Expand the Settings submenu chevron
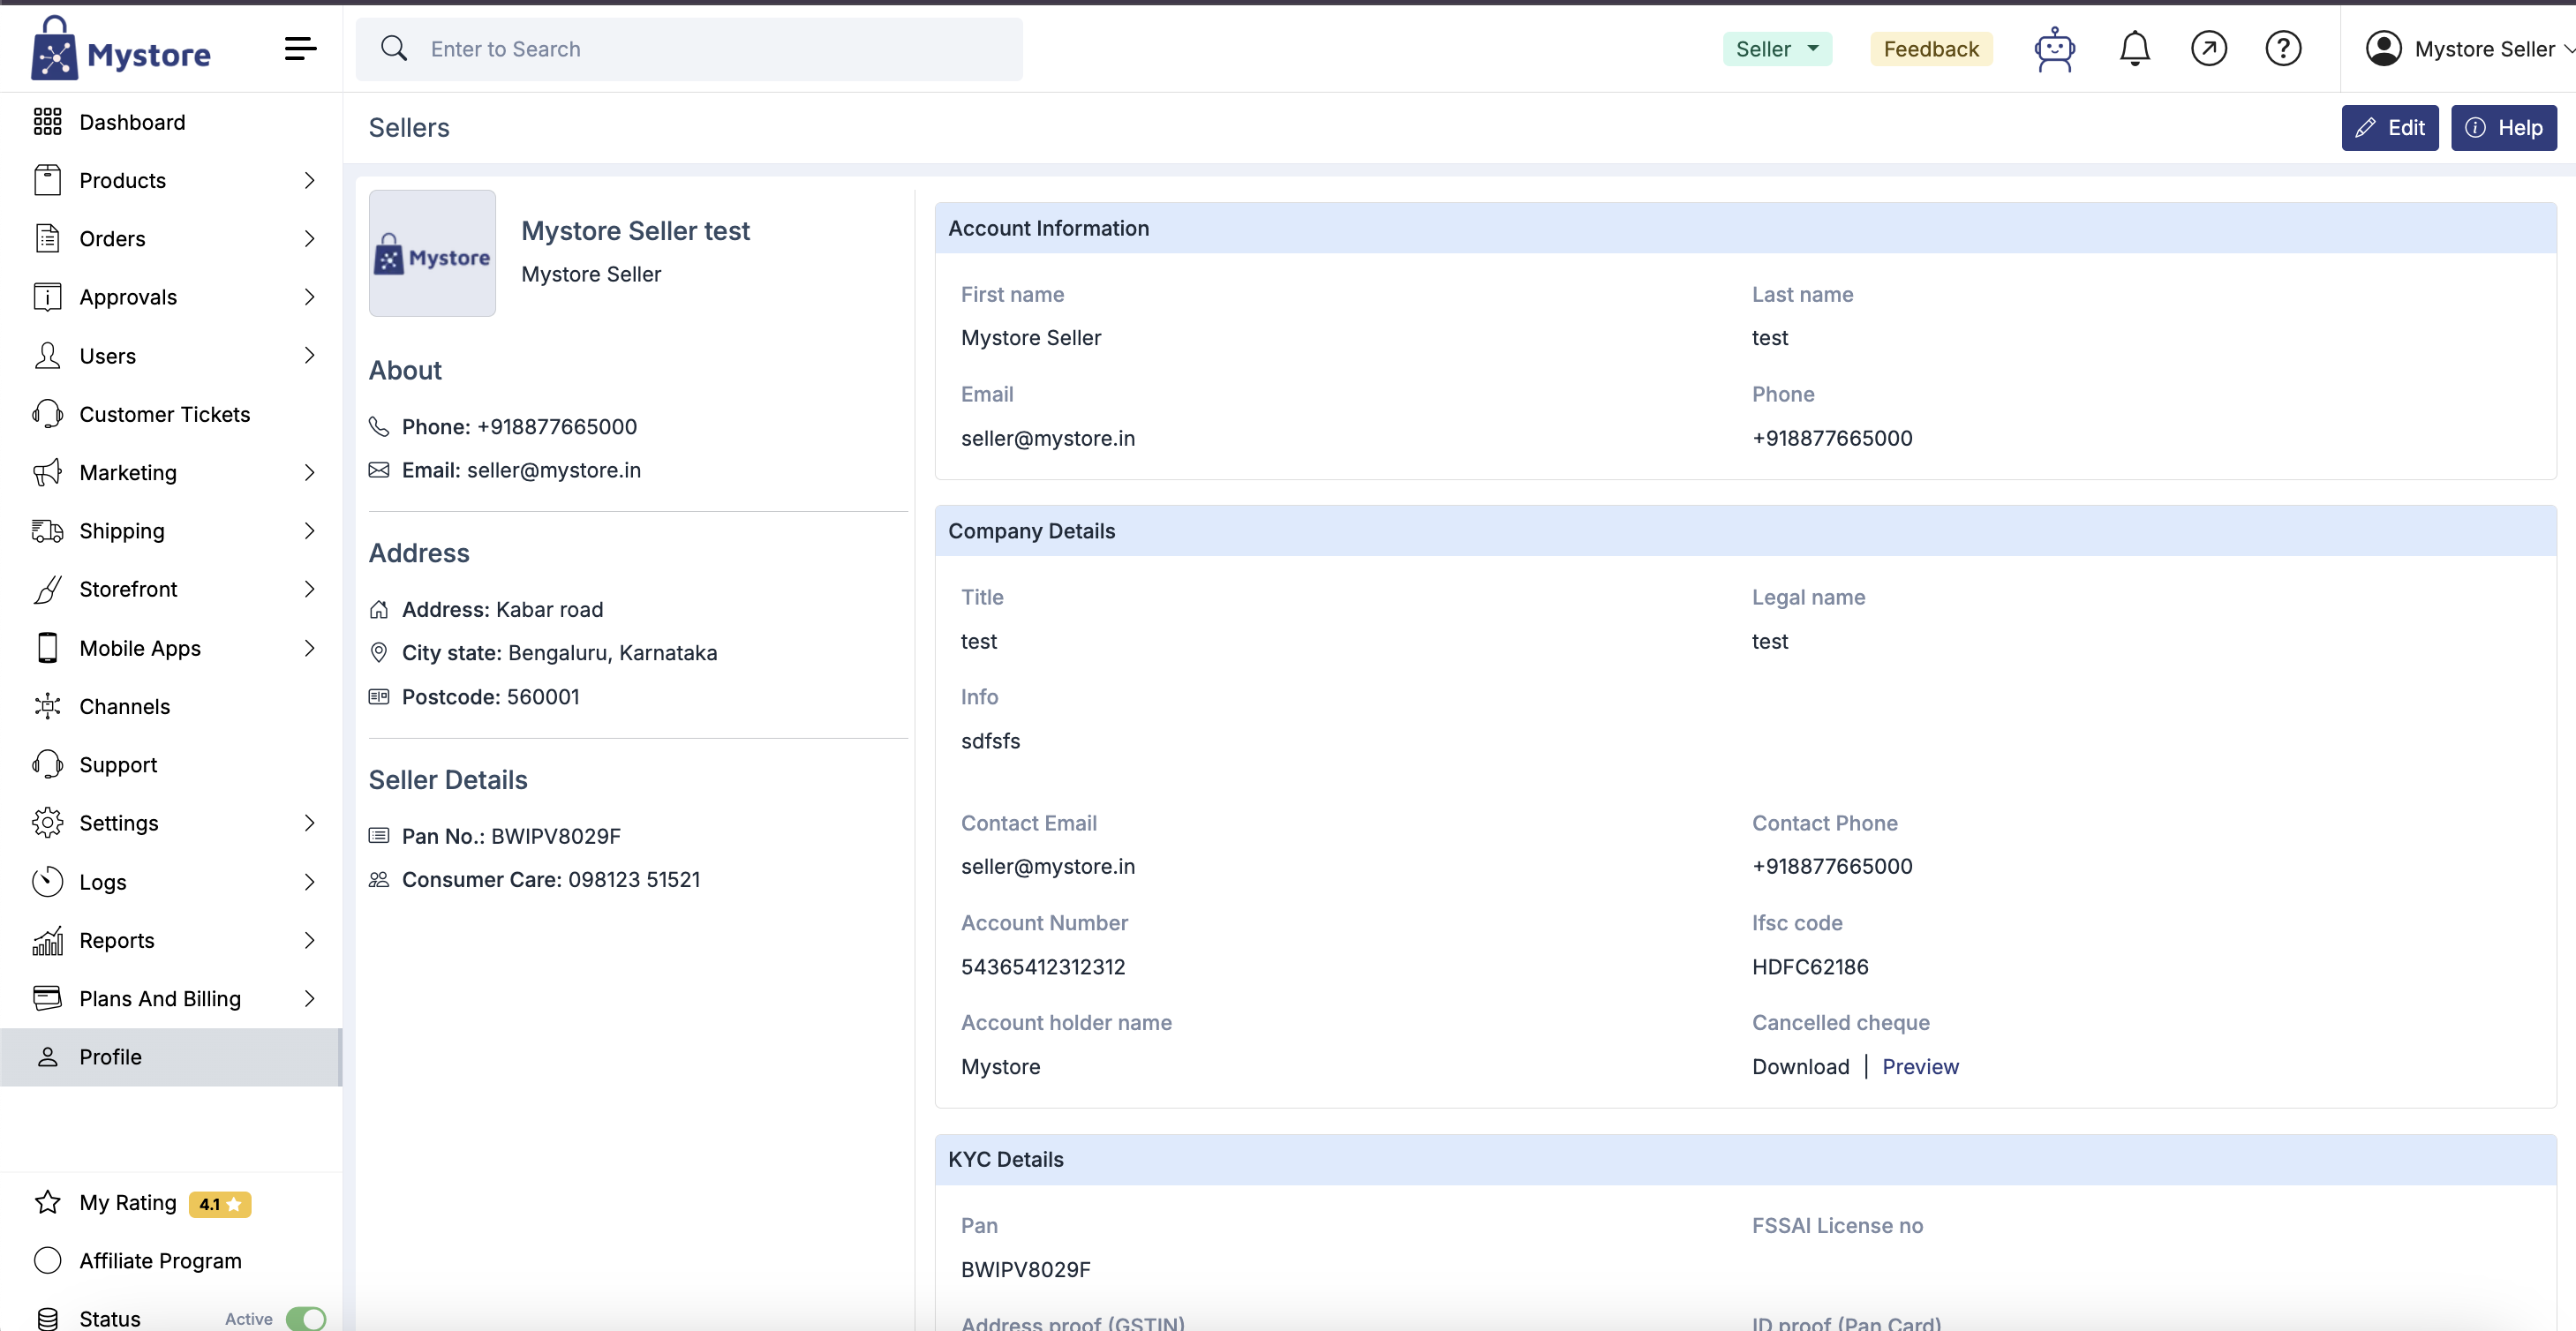The image size is (2576, 1331). 309,823
